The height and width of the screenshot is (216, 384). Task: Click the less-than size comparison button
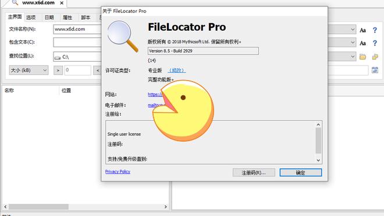98,70
